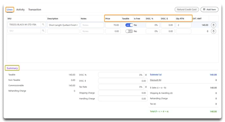The width and height of the screenshot is (225, 122).
Task: Edit Qty RTN field showing 2
Action: pyautogui.click(x=183, y=25)
